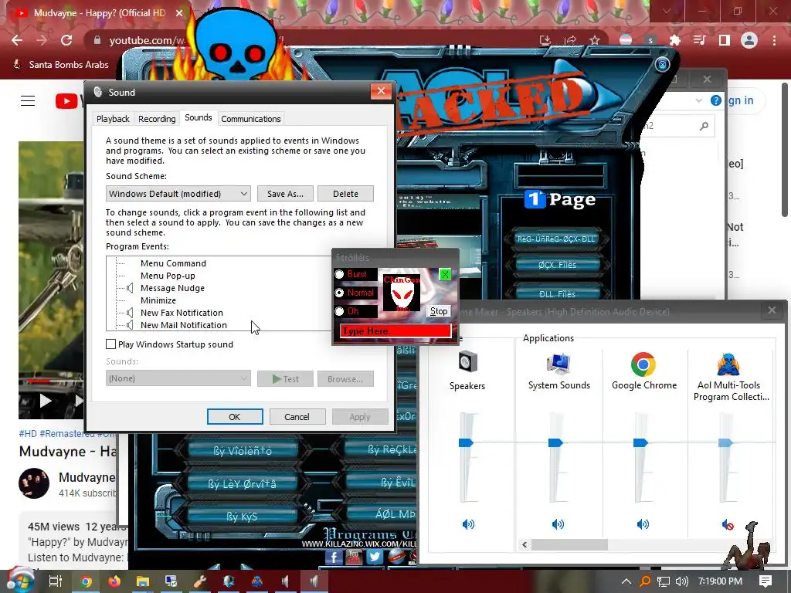
Task: Click the Type Here red input field
Action: coord(395,330)
